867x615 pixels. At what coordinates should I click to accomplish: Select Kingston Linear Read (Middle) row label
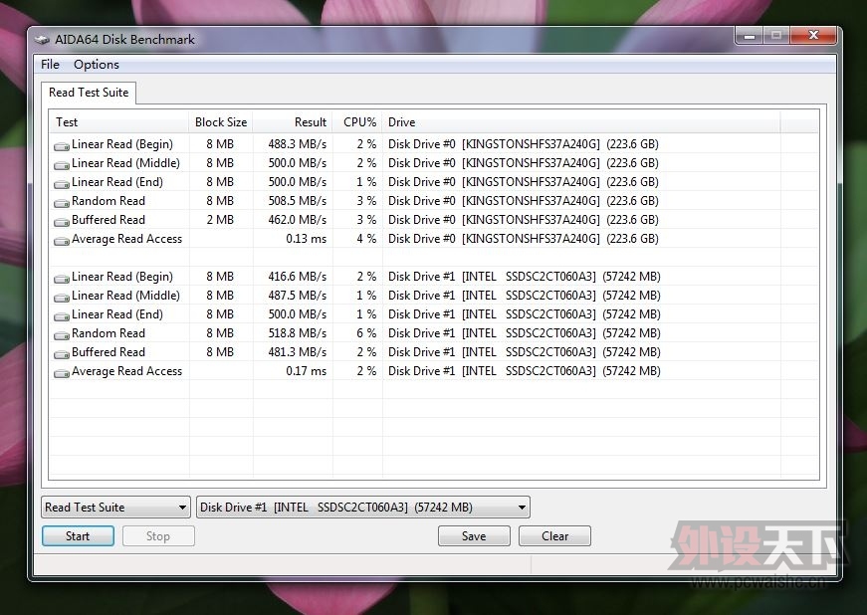tap(125, 163)
